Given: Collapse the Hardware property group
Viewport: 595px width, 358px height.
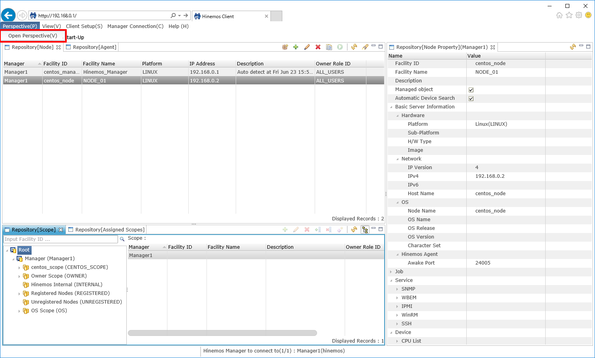Looking at the screenshot, I should pos(398,116).
